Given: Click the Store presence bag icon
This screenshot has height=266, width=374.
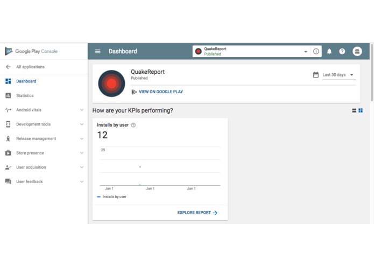Looking at the screenshot, I should (x=8, y=153).
